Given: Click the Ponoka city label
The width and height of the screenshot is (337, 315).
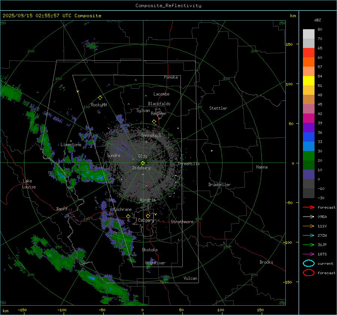Looking at the screenshot, I should point(171,77).
